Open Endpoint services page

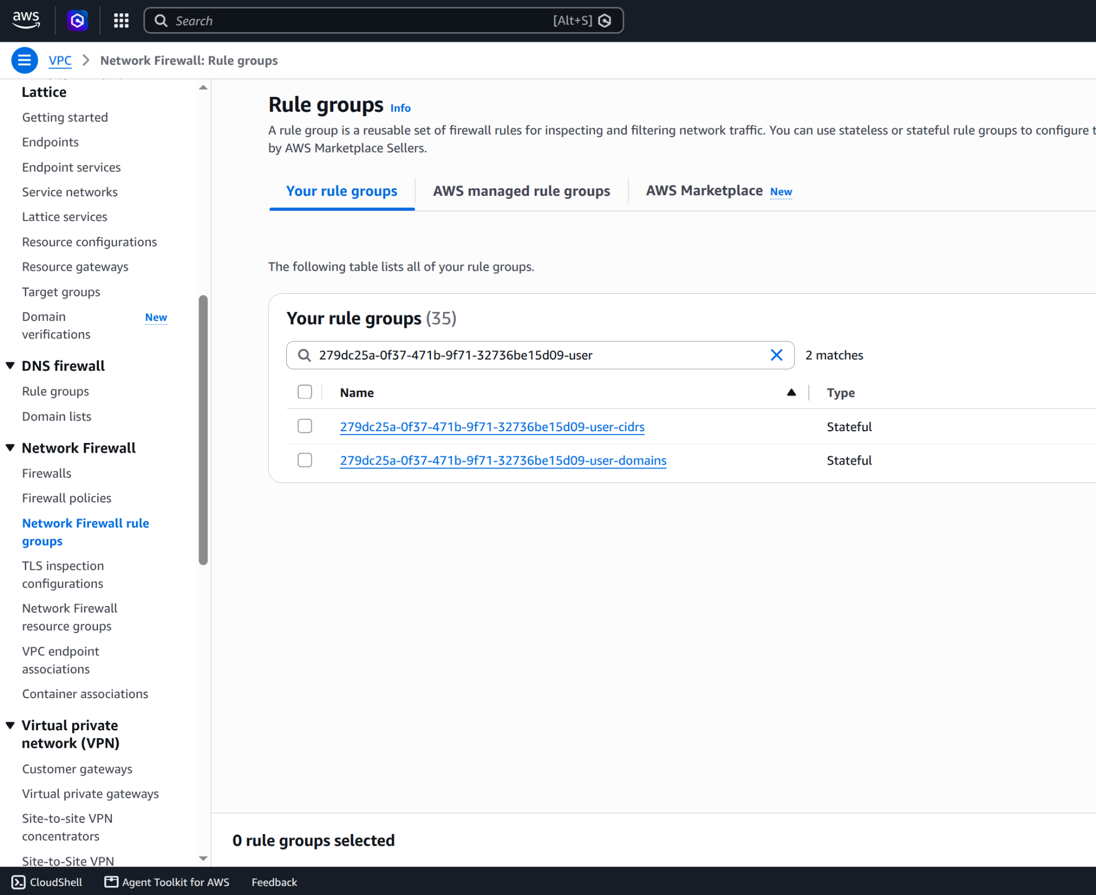(x=71, y=167)
